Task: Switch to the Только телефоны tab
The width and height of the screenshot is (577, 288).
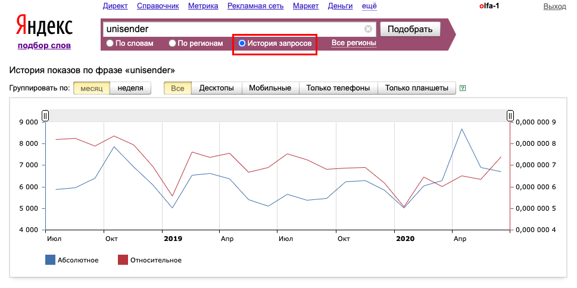Action: click(338, 88)
